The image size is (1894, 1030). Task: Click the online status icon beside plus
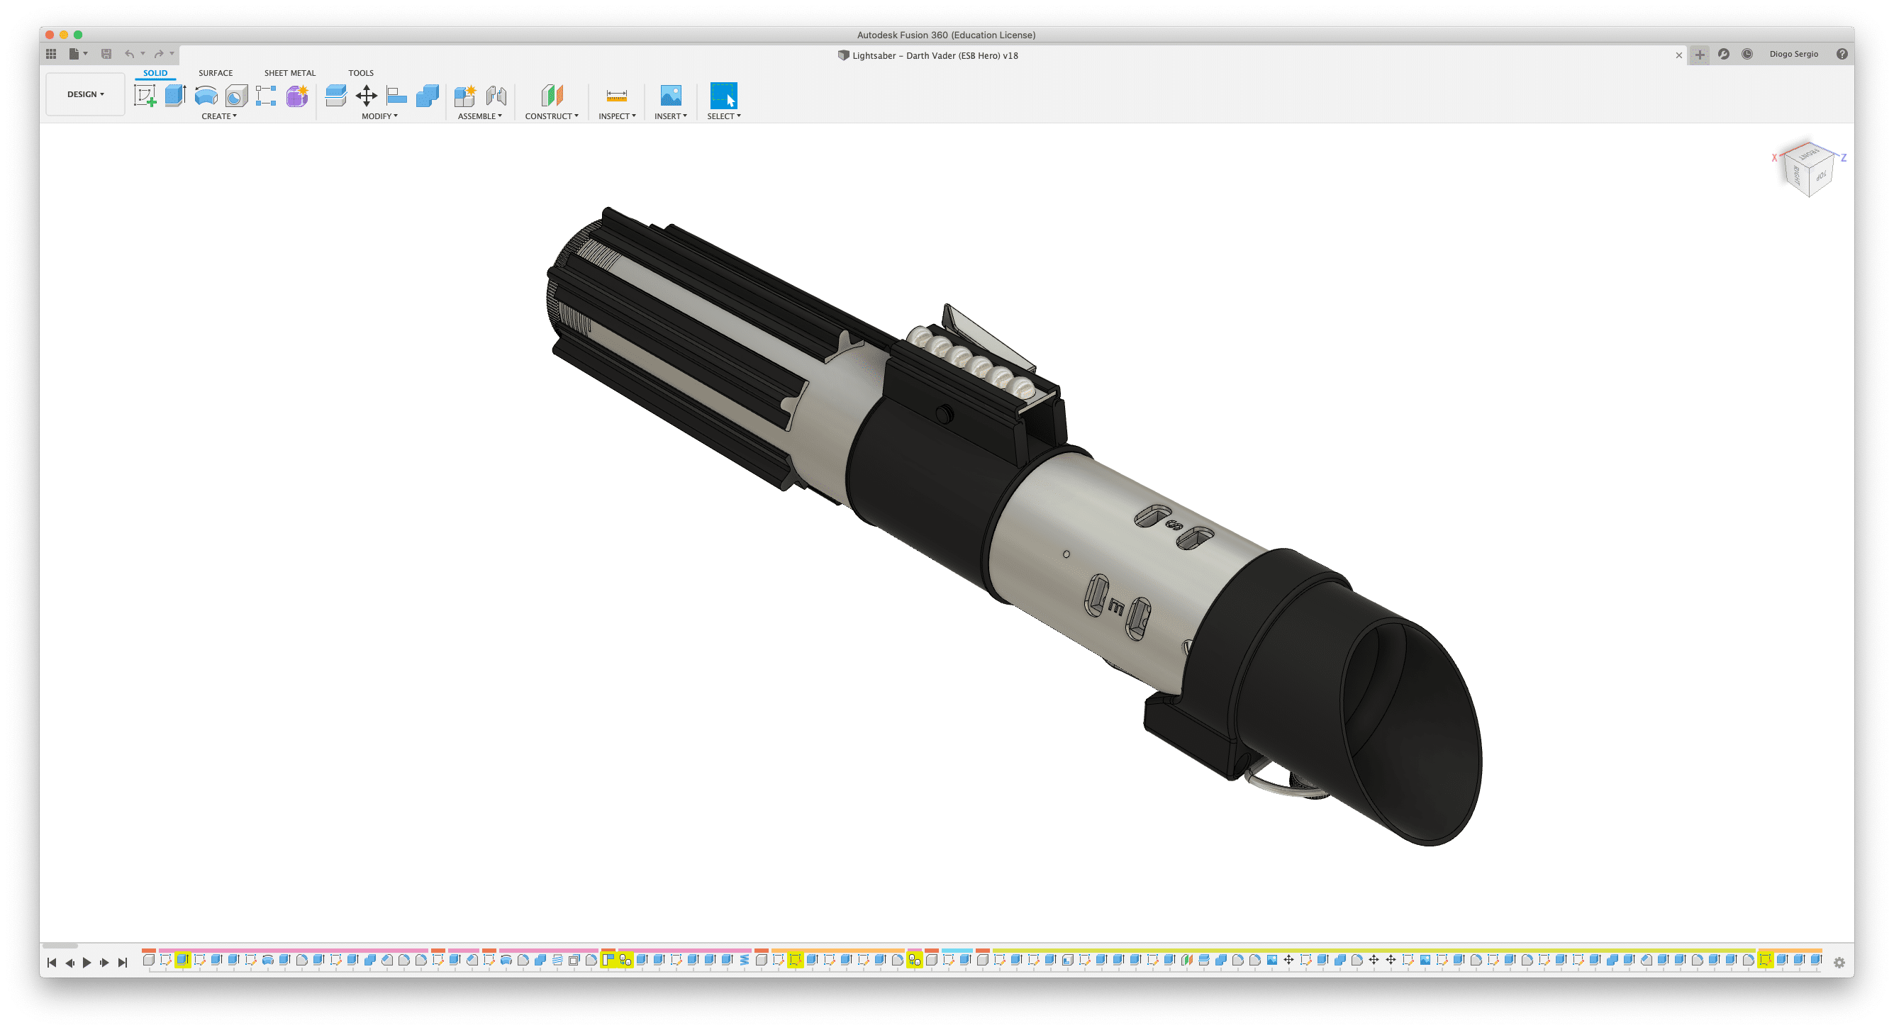coord(1723,54)
